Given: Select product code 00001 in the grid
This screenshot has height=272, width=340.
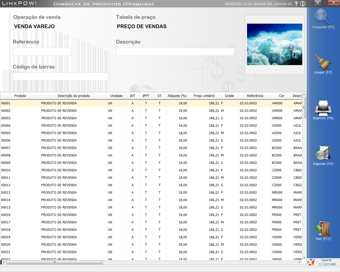Looking at the screenshot, I should 6,103.
